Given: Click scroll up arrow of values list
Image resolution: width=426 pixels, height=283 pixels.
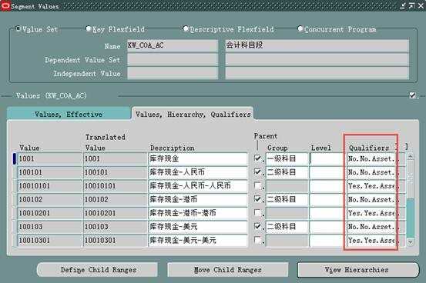Looking at the screenshot, I should click(x=411, y=157).
